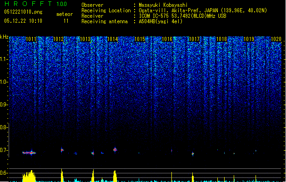Click the date stamp 05.12.22 10:10
The image size is (286, 182).
click(x=23, y=21)
